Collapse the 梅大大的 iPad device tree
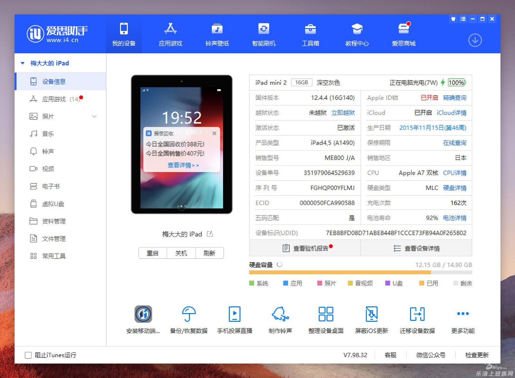 click(x=23, y=63)
